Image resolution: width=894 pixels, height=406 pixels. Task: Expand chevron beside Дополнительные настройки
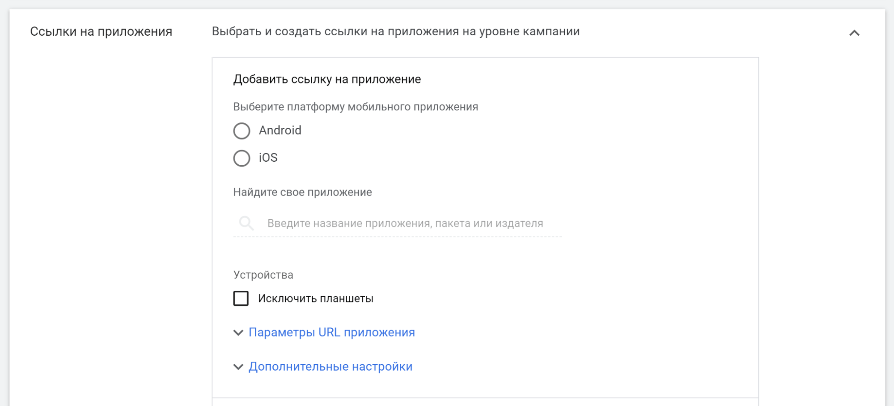(x=238, y=367)
